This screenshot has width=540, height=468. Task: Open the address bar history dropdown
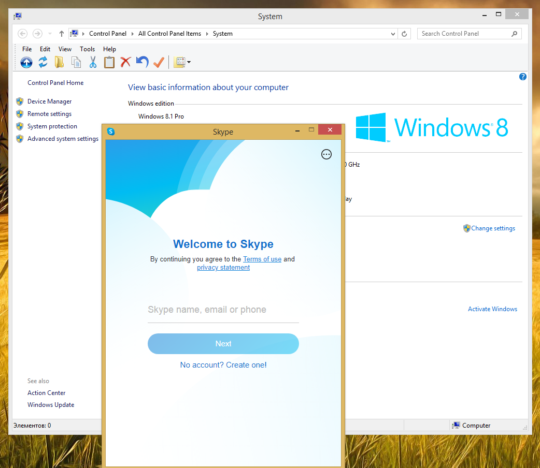tap(393, 34)
